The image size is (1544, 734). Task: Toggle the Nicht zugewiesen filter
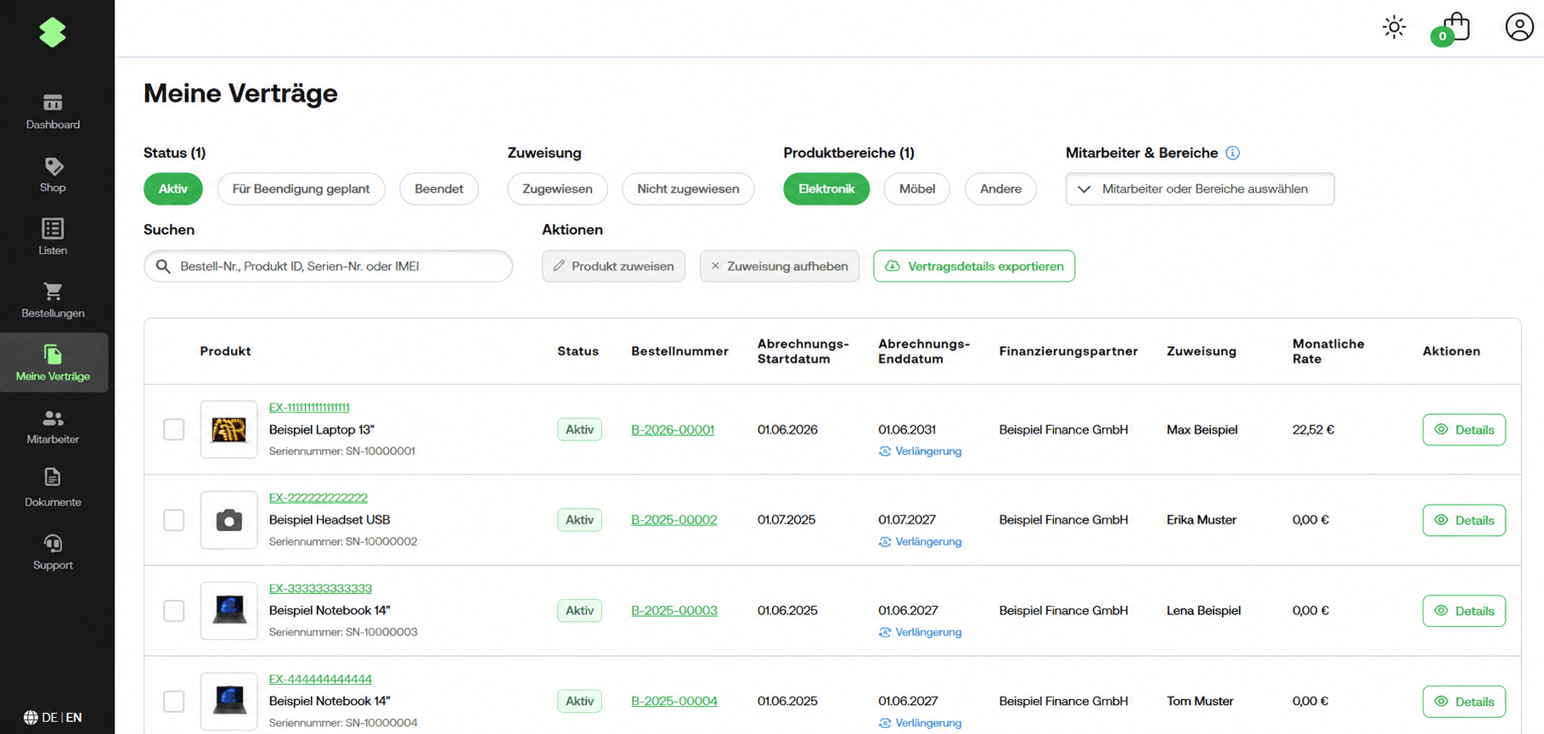tap(688, 188)
